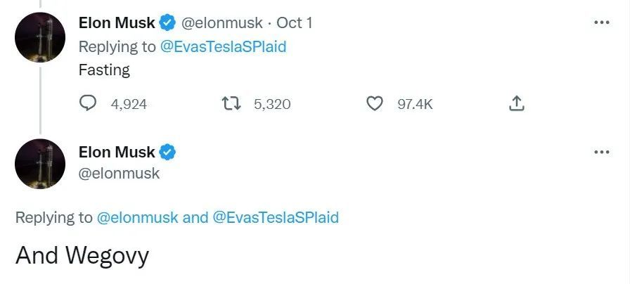Screen dimensions: 630x284
Task: Open @EvasTeslaSPlaid link above And Wegovy
Action: pyautogui.click(x=276, y=217)
